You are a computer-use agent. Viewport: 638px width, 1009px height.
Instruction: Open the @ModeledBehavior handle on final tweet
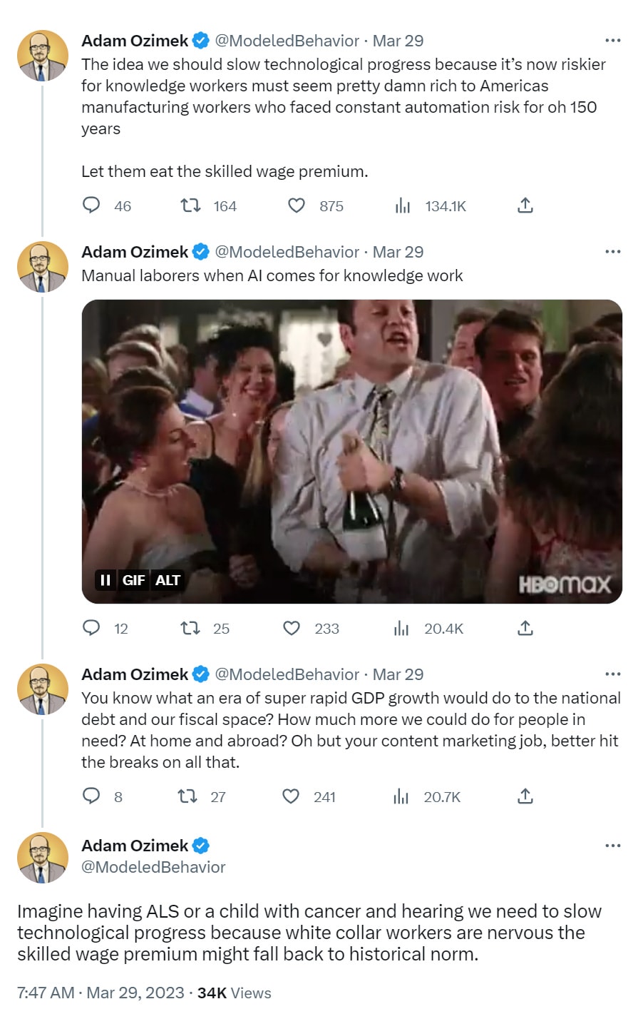153,866
